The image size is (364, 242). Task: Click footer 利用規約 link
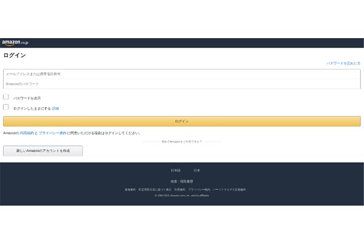pos(180,189)
